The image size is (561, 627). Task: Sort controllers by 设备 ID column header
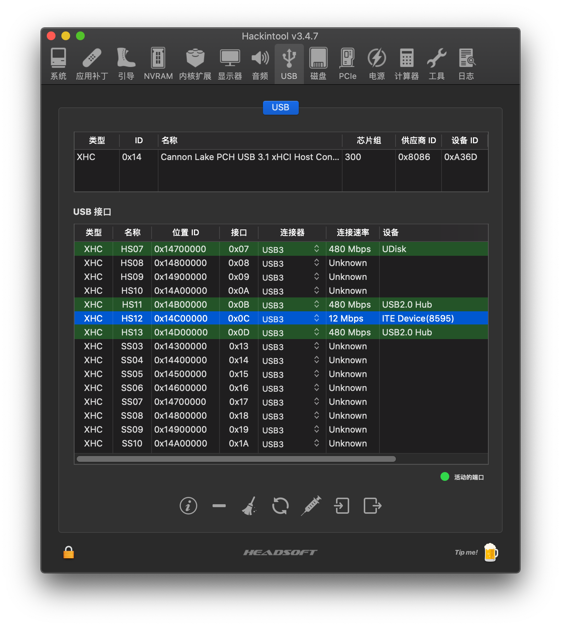click(465, 140)
